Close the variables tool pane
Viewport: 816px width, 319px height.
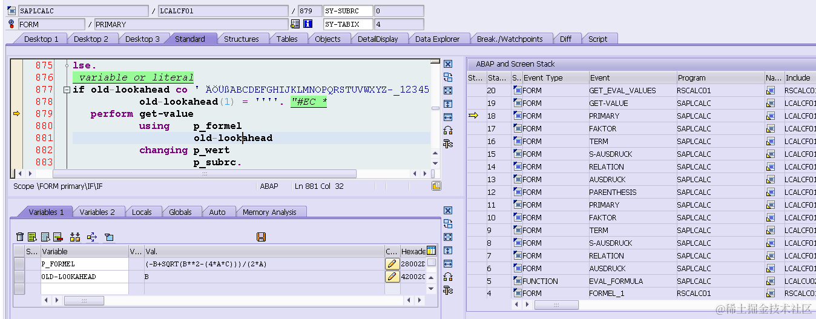(x=448, y=211)
